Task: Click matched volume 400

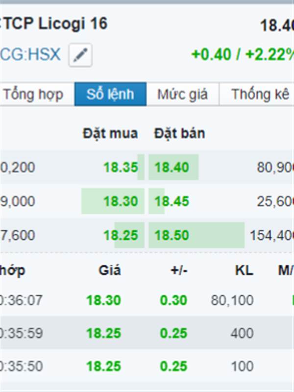Action: pyautogui.click(x=242, y=333)
